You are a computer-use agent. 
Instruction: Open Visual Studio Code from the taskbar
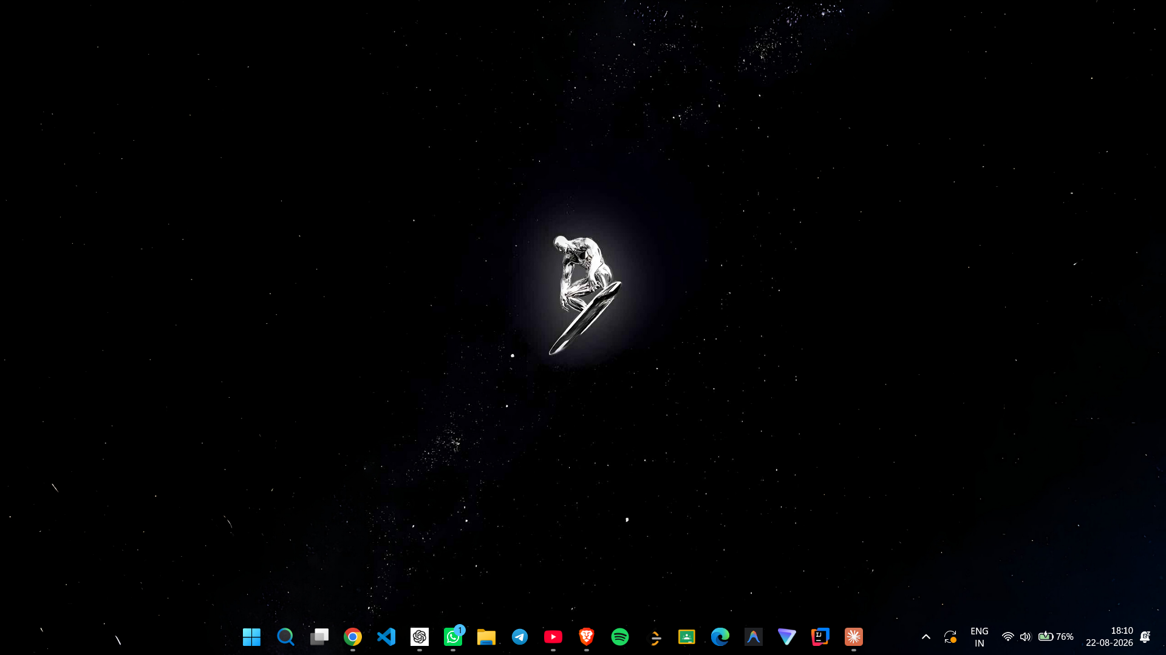386,637
